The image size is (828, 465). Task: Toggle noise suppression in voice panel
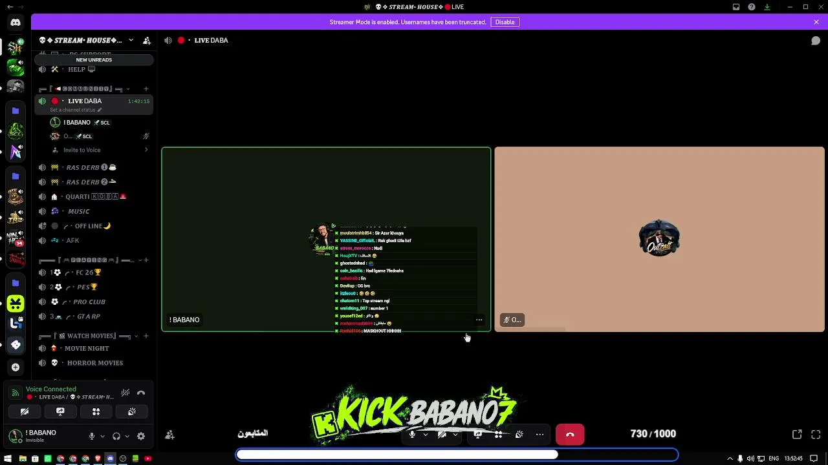tap(125, 393)
